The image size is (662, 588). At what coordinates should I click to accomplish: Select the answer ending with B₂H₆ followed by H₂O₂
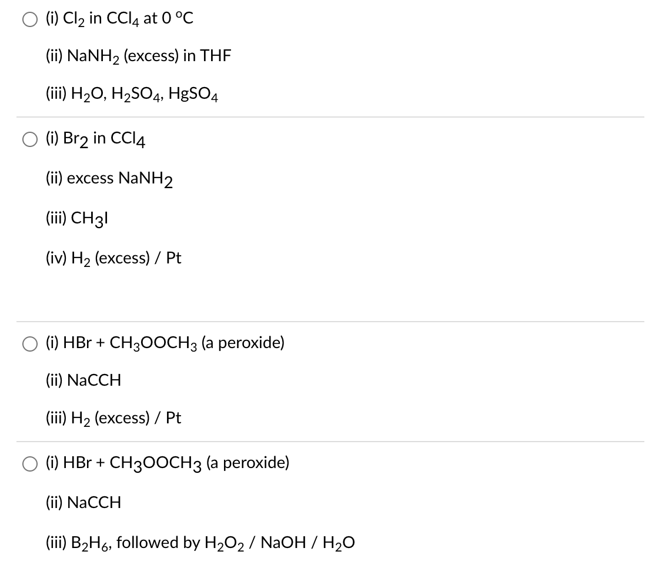[29, 463]
